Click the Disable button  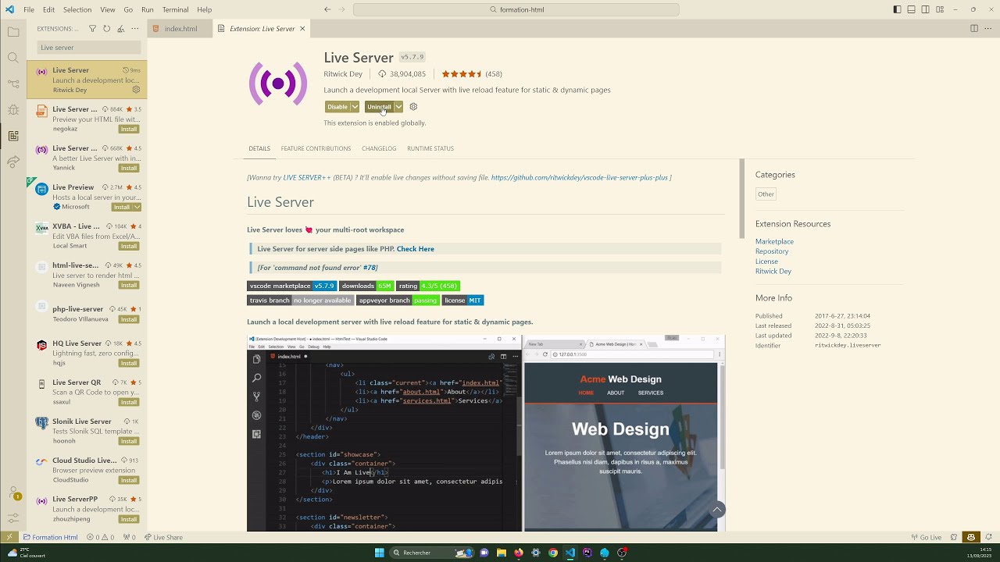point(337,107)
